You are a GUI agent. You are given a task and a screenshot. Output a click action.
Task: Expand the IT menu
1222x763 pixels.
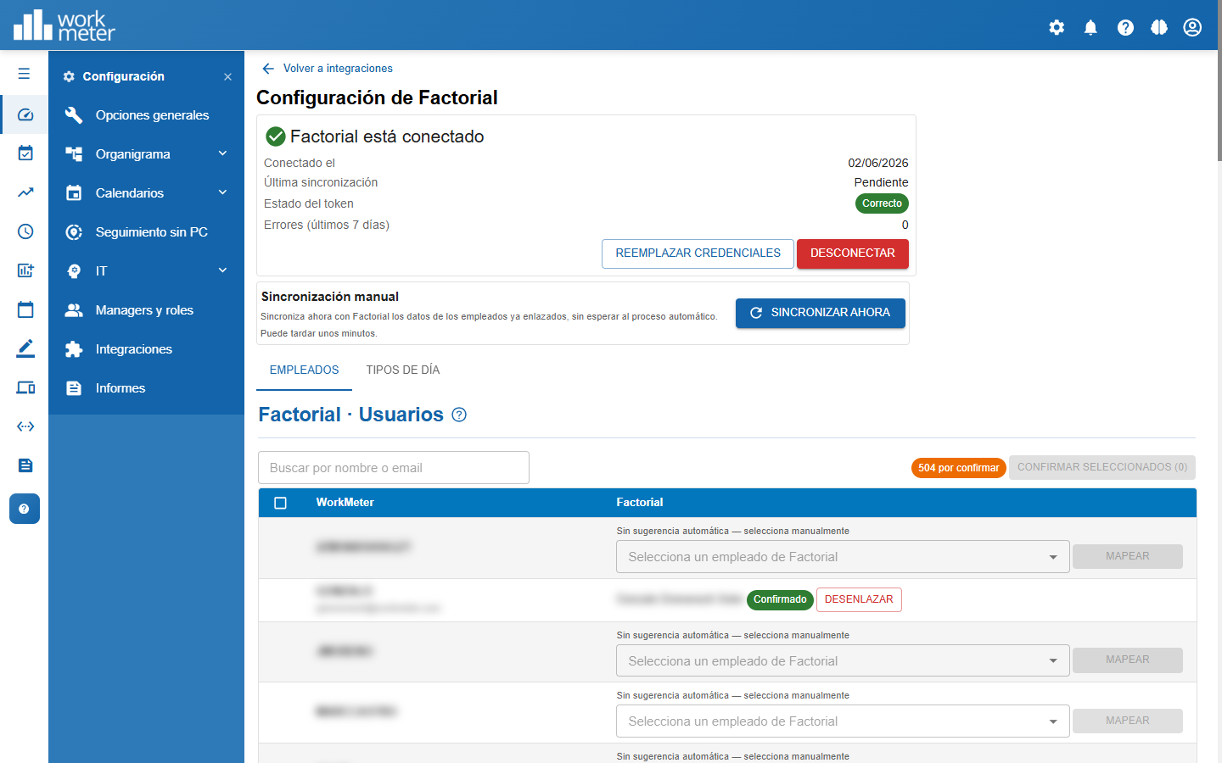tap(146, 271)
